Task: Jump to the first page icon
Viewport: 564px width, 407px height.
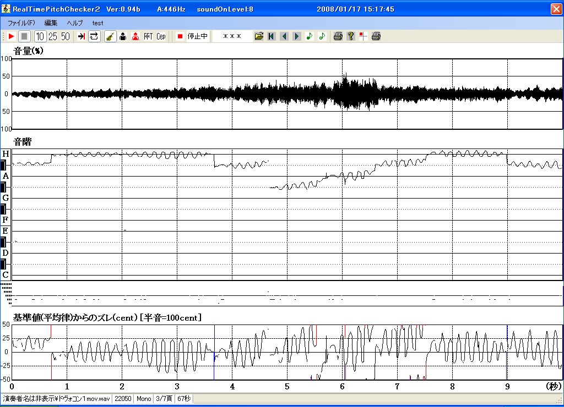Action: pos(272,36)
